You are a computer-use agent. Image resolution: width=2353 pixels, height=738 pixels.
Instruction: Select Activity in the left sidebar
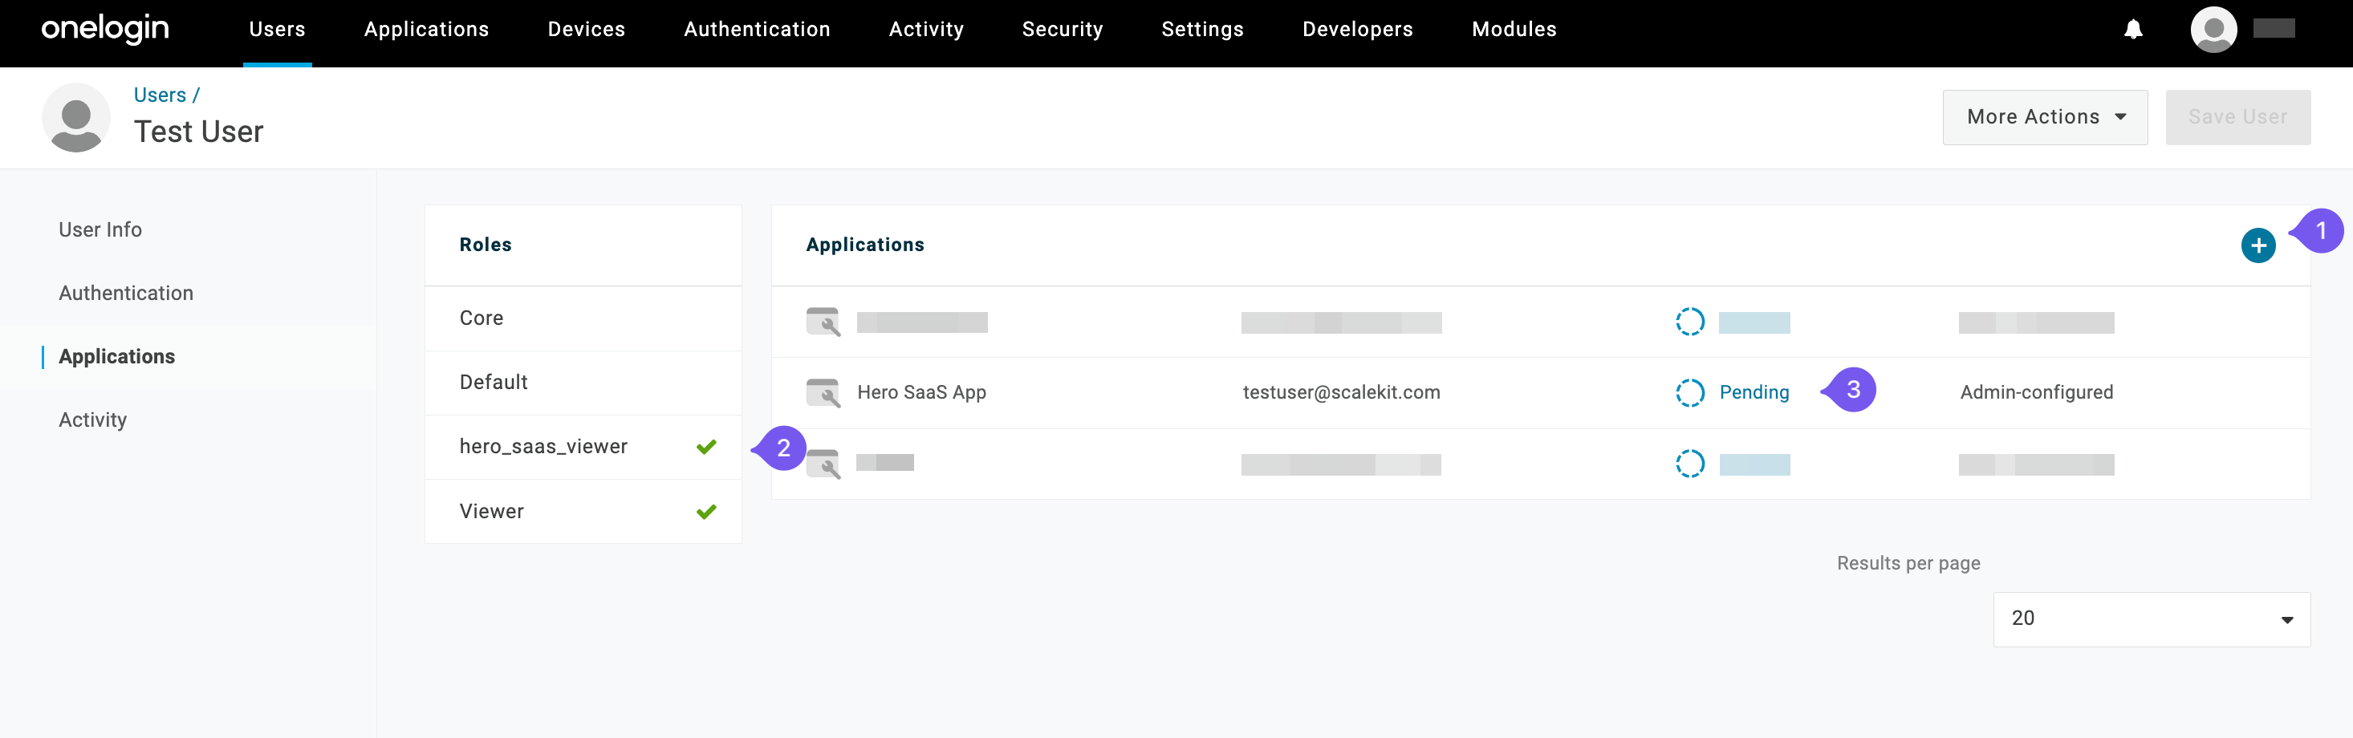pos(92,420)
